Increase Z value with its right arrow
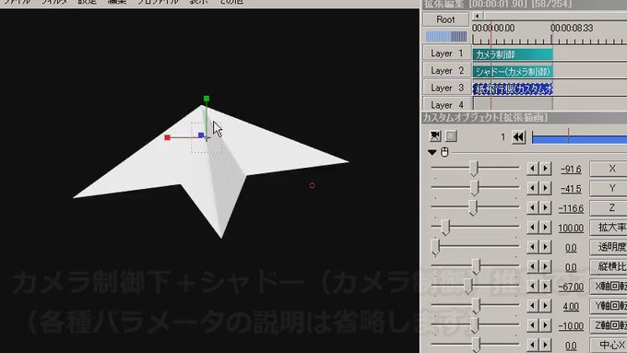Viewport: 627px width, 353px height. point(546,207)
